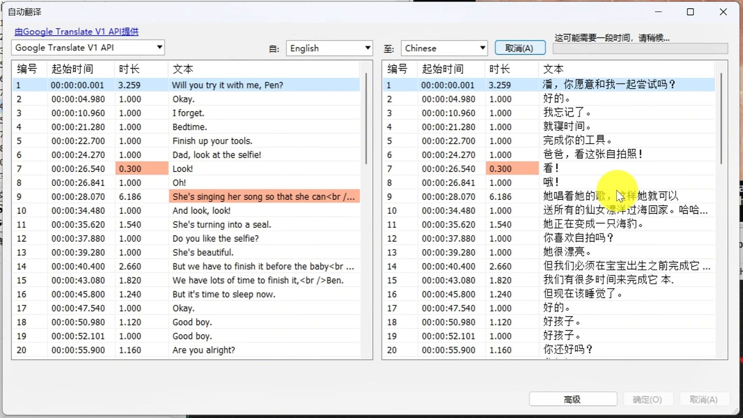This screenshot has height=418, width=743.
Task: Click the 高级 advanced button
Action: [572, 399]
